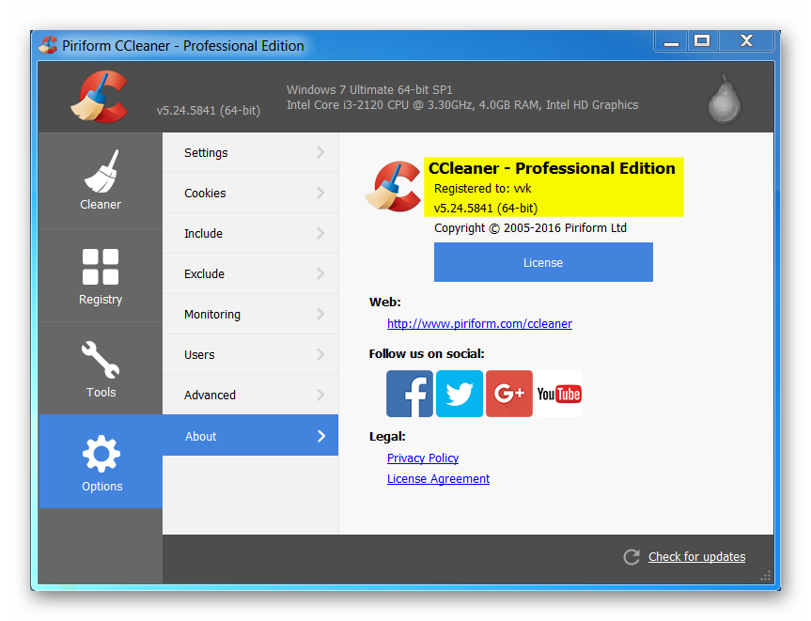This screenshot has height=621, width=811.
Task: Open the Users options page
Action: 250,354
